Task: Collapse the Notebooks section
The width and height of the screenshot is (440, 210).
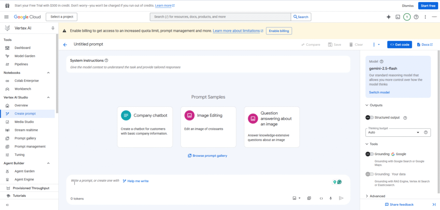Action: 48,73
